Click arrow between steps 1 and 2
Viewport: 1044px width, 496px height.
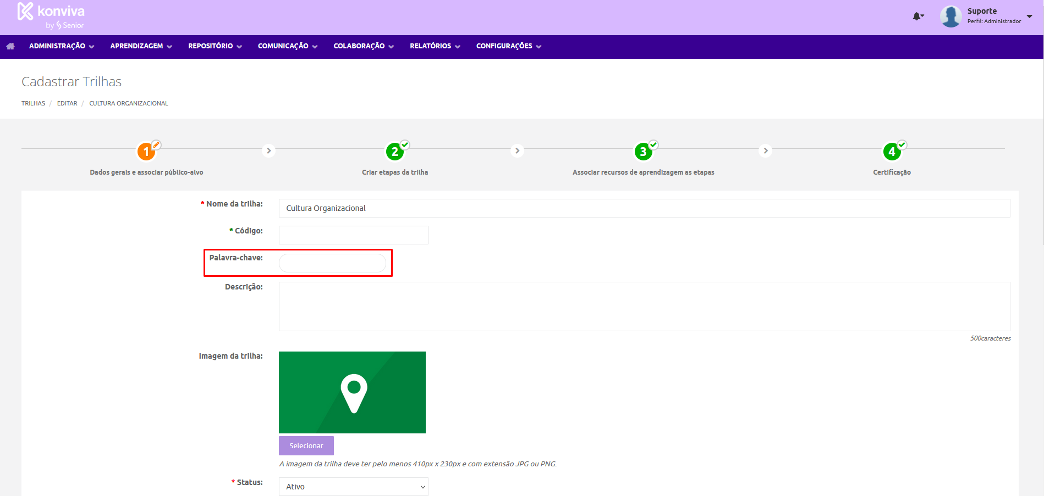click(x=268, y=151)
